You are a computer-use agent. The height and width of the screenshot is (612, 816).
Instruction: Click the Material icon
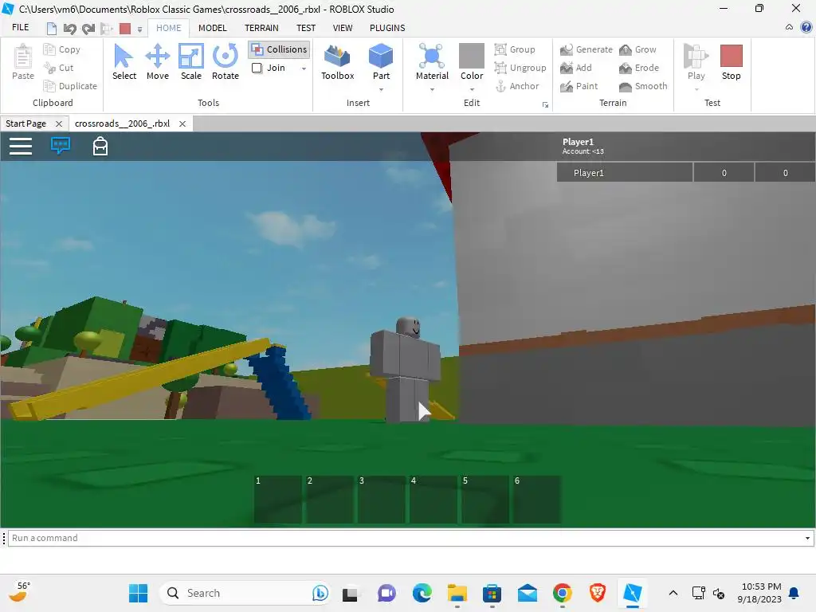coord(432,57)
